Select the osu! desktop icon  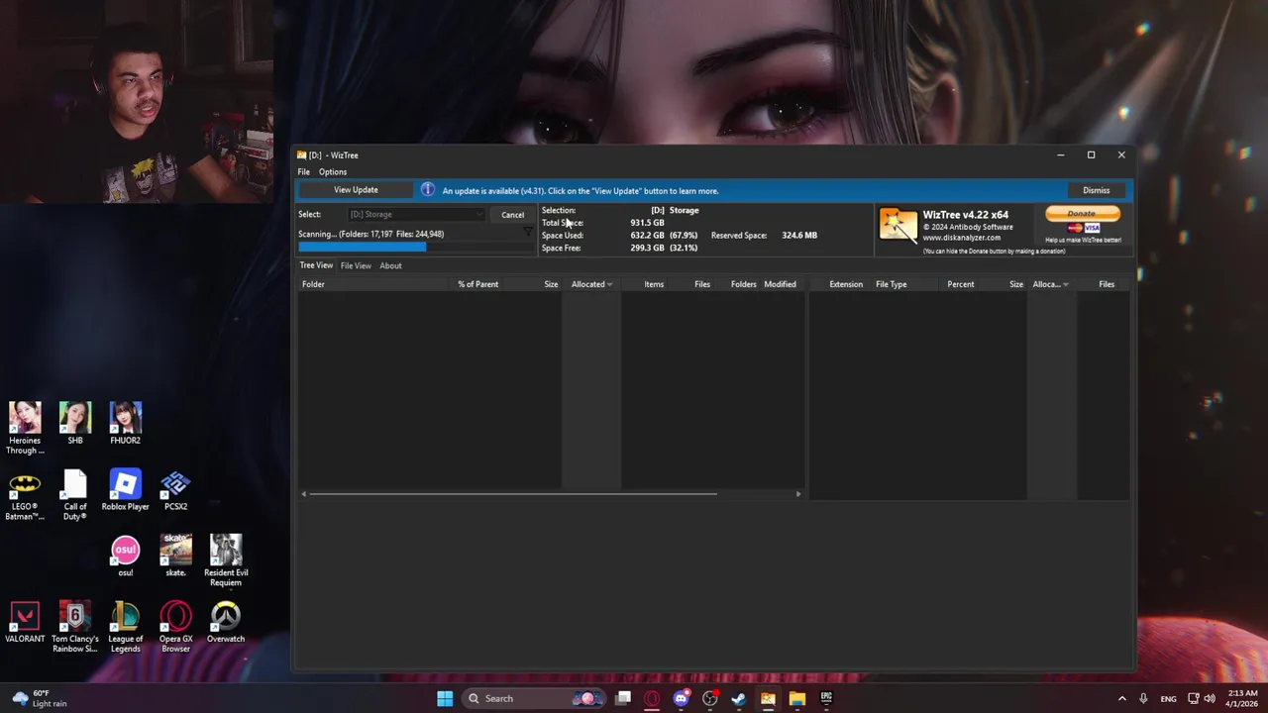125,557
